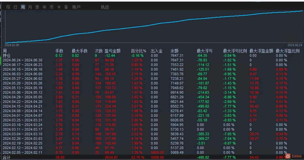Click the 7647.31 balance in 持仓 row
304x160 pixels.
click(177, 56)
